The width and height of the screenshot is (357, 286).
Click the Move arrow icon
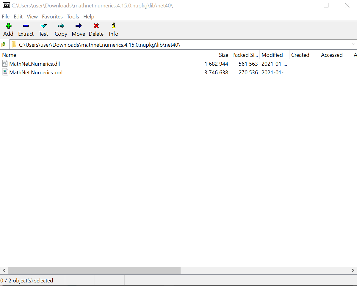79,26
